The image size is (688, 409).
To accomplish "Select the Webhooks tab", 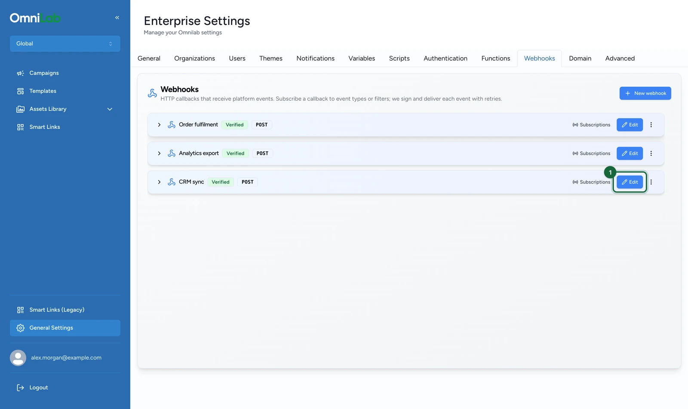I will pyautogui.click(x=539, y=58).
